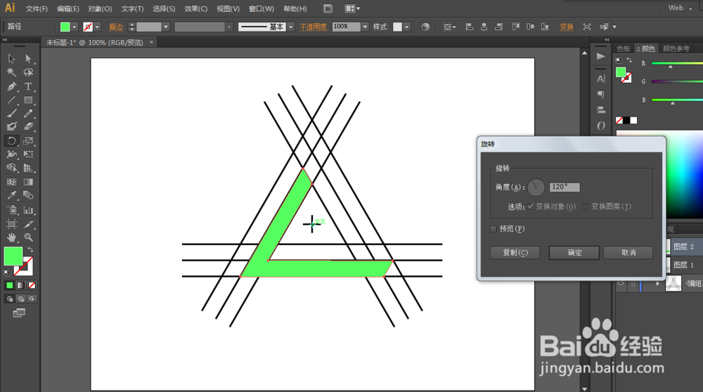Click the Opacity 不透明度 link

(x=314, y=27)
